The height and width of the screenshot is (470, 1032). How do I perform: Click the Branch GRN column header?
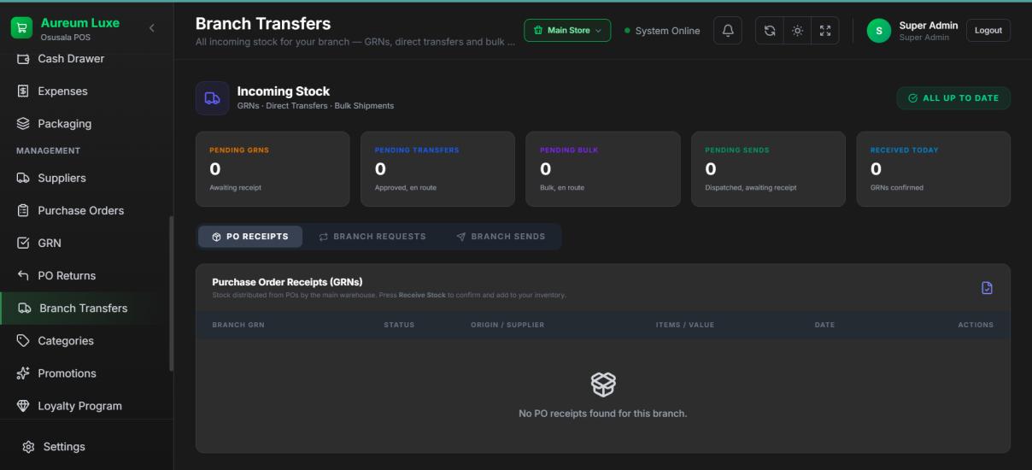click(238, 325)
